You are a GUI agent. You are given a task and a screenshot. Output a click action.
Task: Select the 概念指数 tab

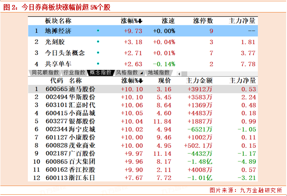[x=101, y=73]
